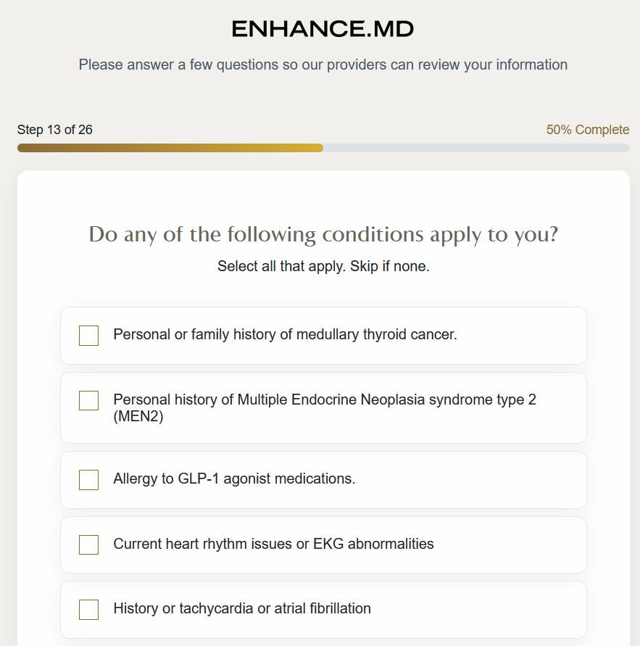640x646 pixels.
Task: Mark the tachycardia or atrial fibrillation checkbox
Action: tap(88, 610)
